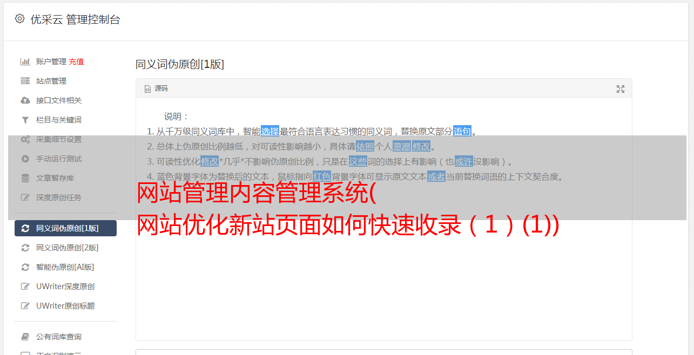Click the 智能伪原创[AI版] refresh icon
Image resolution: width=694 pixels, height=355 pixels.
25,267
